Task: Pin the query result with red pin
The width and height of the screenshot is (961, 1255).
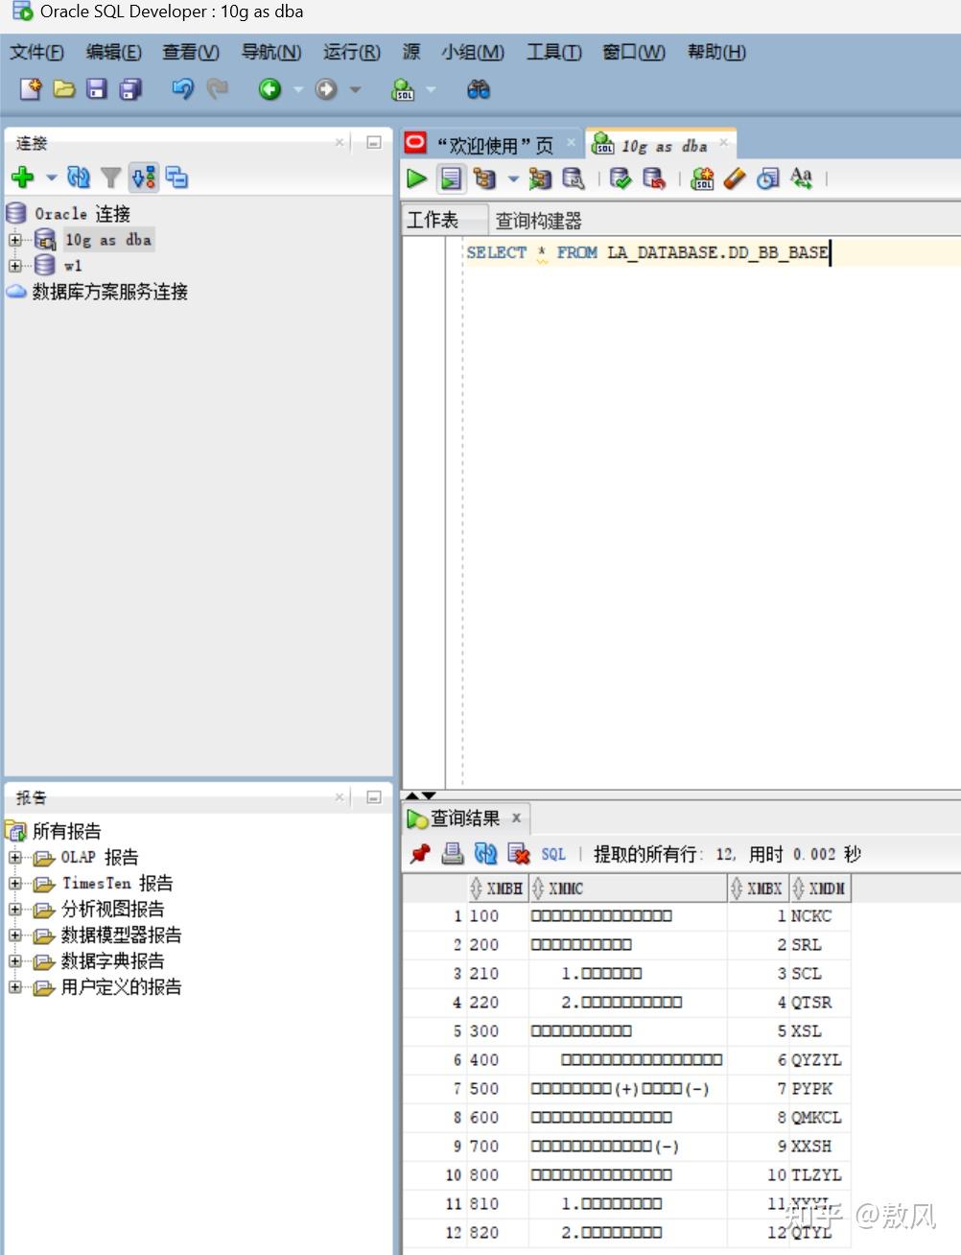Action: click(419, 853)
